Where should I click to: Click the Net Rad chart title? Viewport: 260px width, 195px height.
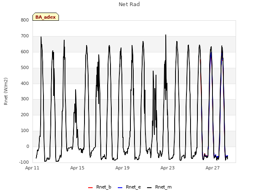tap(129, 4)
